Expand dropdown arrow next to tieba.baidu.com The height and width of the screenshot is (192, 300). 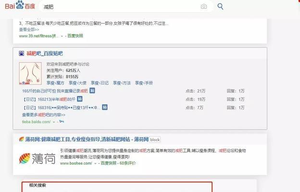point(54,122)
